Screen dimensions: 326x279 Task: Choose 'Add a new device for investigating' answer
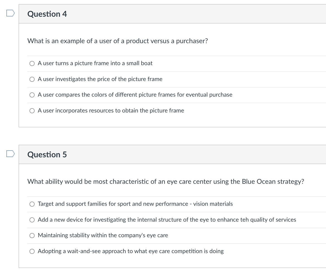click(32, 220)
